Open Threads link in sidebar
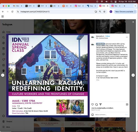138x132 pixels. click(x=7, y=121)
